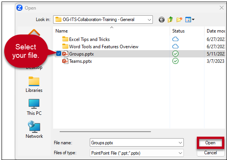
Task: Click cloud status icon for Word Tools folder
Action: pos(175,46)
